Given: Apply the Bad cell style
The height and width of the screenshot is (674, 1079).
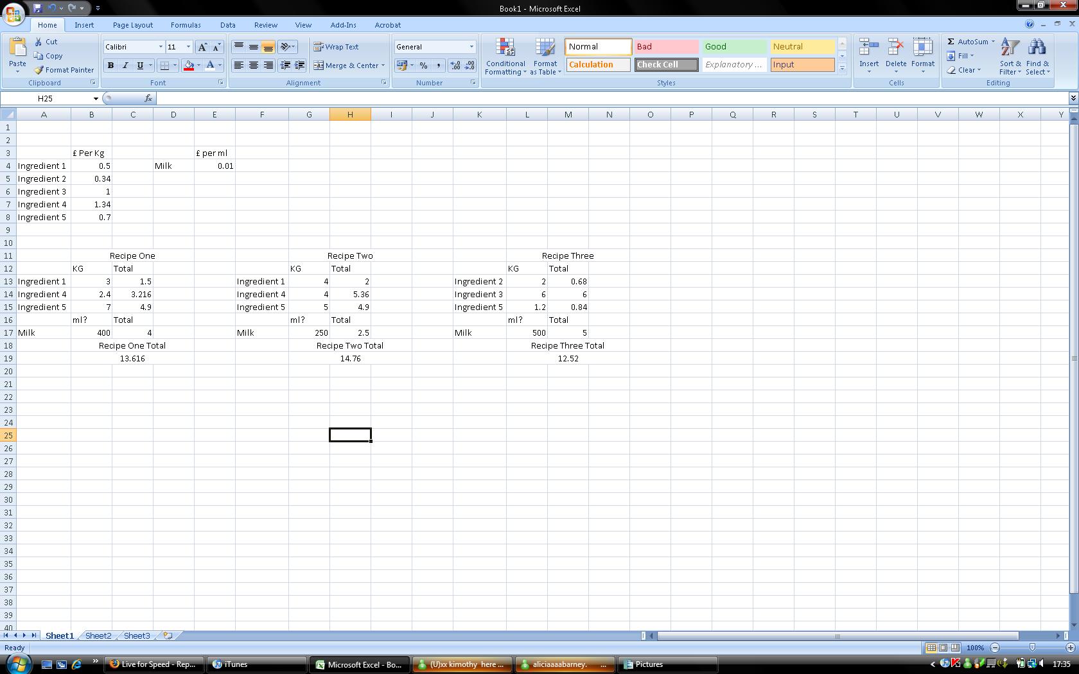Looking at the screenshot, I should (x=666, y=47).
